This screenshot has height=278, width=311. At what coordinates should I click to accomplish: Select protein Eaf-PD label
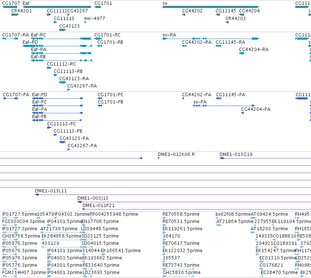[40, 95]
